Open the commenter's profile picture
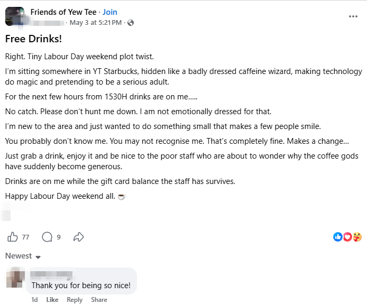Viewport: 367px width, 304px height. pos(15,278)
